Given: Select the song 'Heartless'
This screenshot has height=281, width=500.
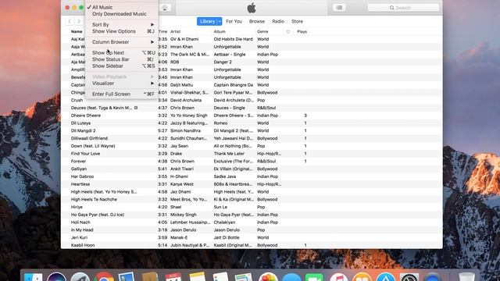Looking at the screenshot, I should click(80, 184).
